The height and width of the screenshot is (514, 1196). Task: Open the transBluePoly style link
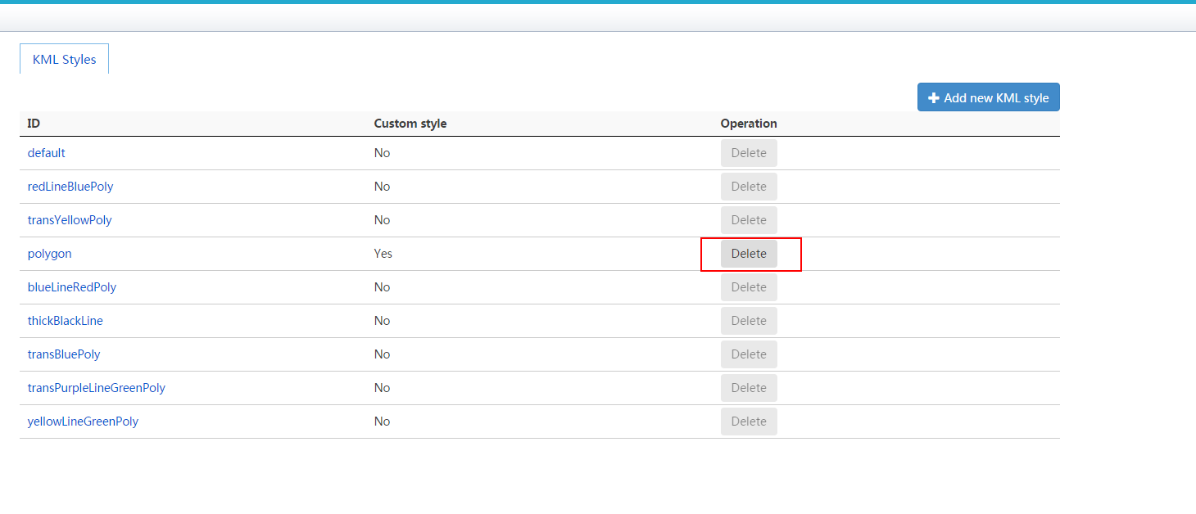[x=64, y=354]
